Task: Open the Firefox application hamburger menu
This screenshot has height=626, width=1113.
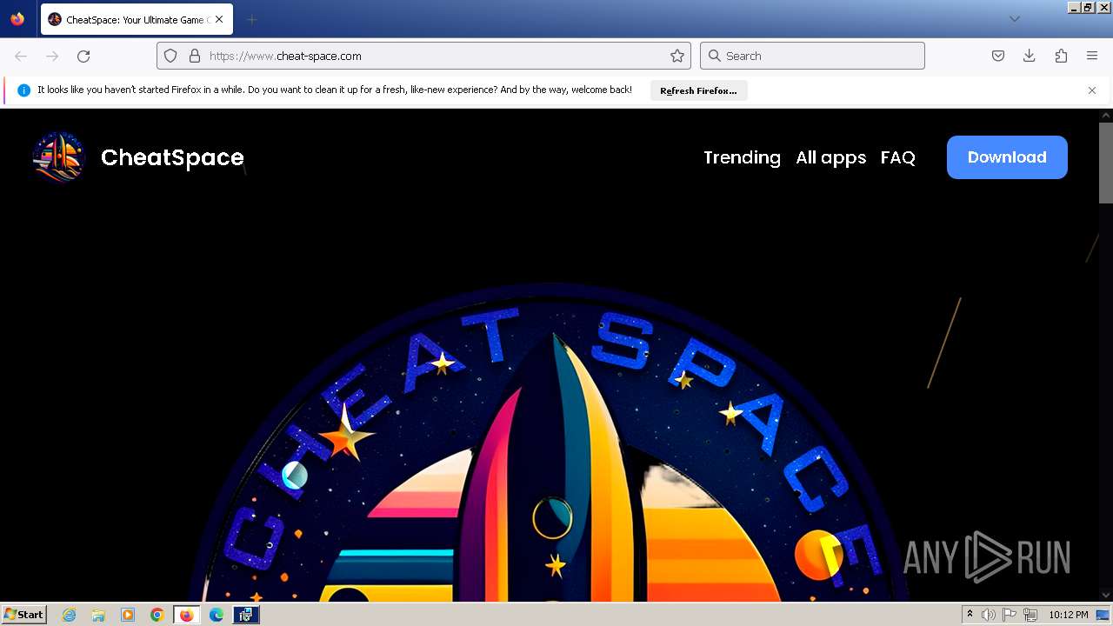Action: 1092,56
